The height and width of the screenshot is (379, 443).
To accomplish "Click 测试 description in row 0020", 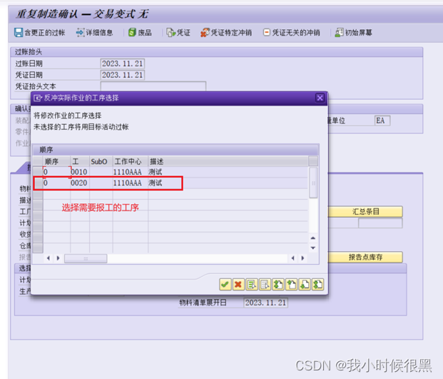I will tap(156, 183).
